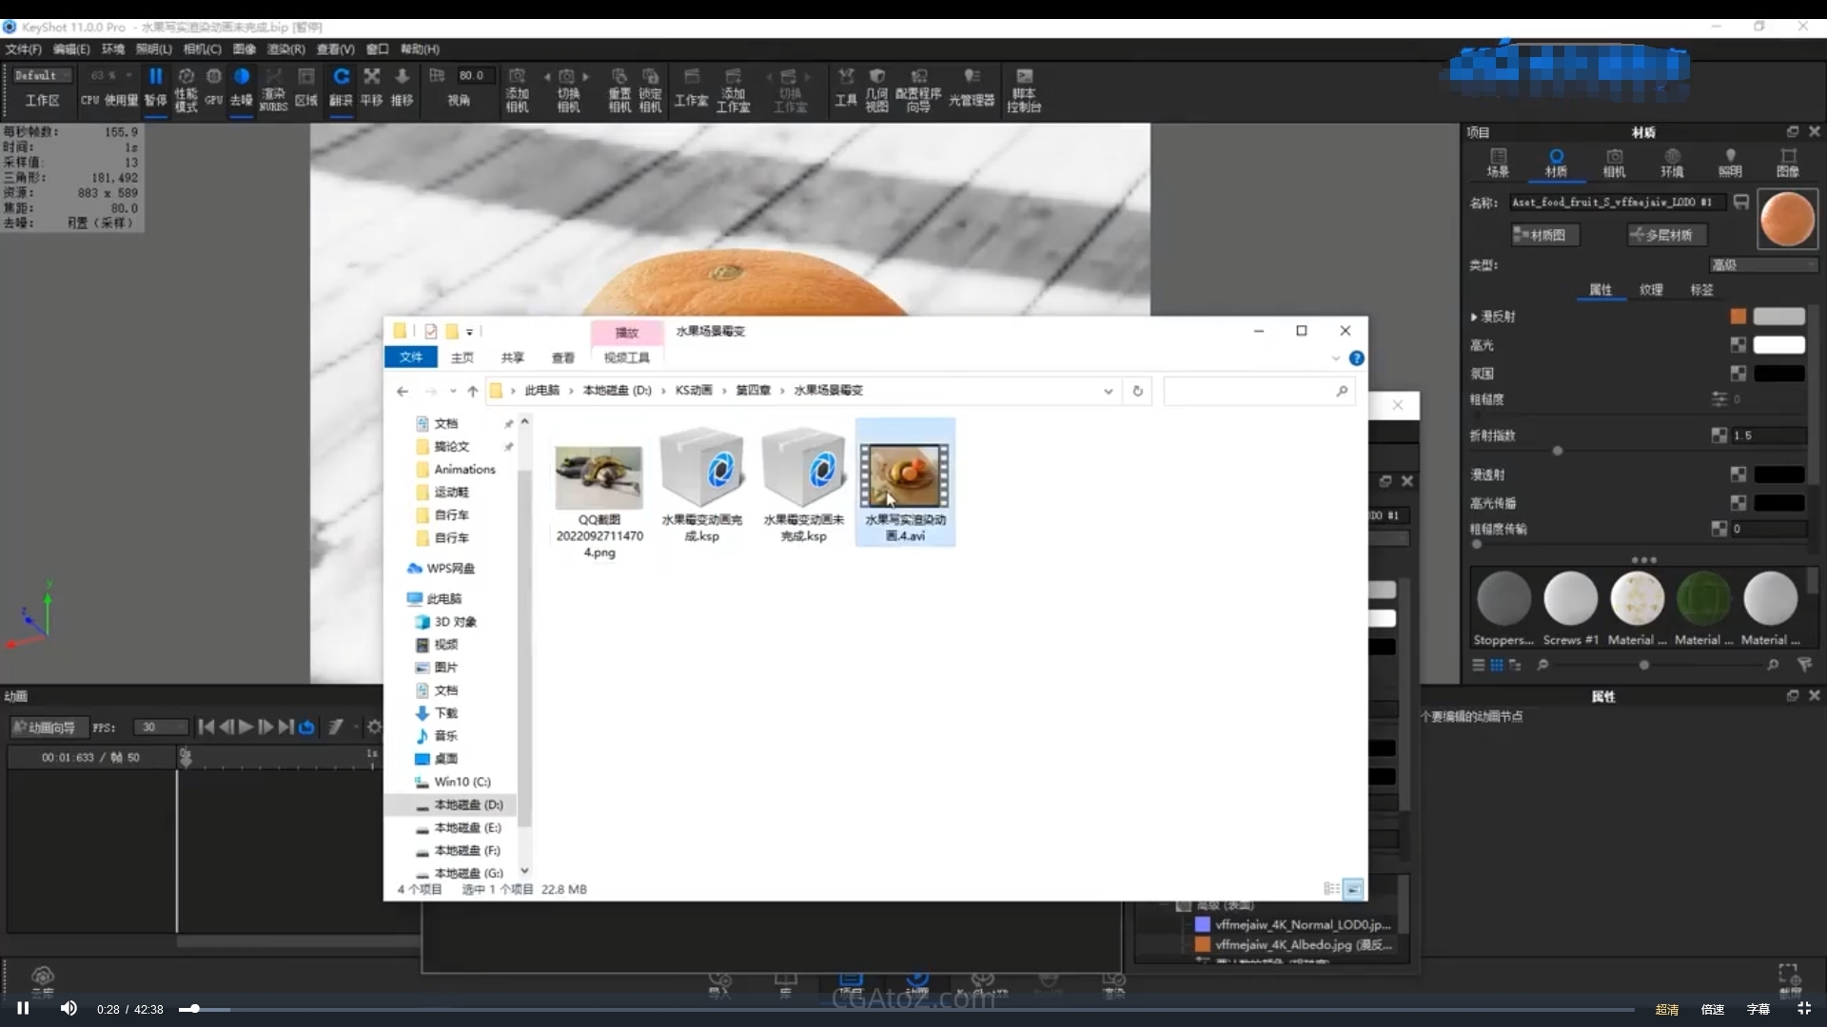1827x1027 pixels.
Task: Click the Pause render toolbar icon
Action: coord(155,78)
